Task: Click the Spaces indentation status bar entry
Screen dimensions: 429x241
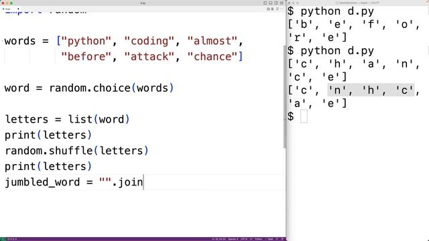Action: pyautogui.click(x=233, y=239)
